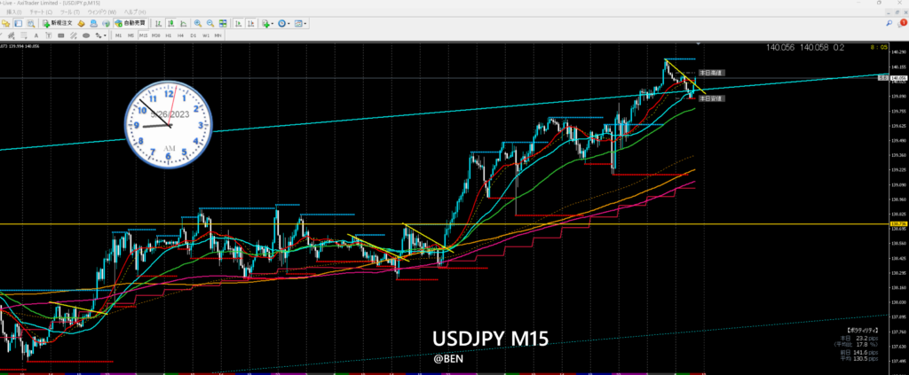Click the zoom in magnifier icon

198,23
